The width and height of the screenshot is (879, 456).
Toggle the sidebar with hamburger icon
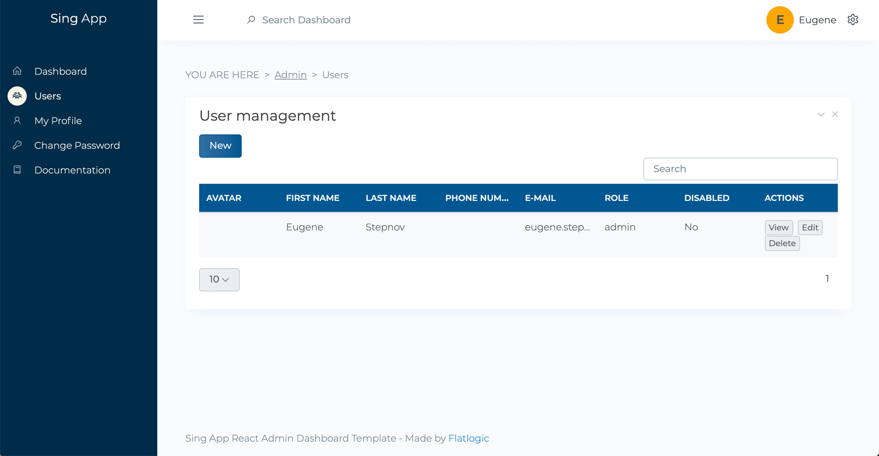[x=198, y=20]
